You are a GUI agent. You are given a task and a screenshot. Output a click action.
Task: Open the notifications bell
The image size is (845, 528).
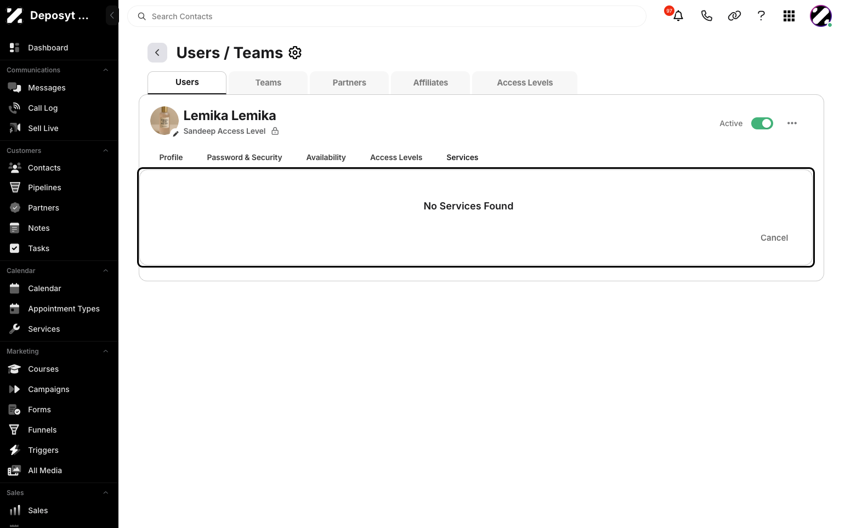678,16
